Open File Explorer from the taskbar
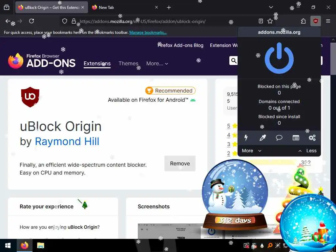The height and width of the screenshot is (252, 336). (40, 245)
